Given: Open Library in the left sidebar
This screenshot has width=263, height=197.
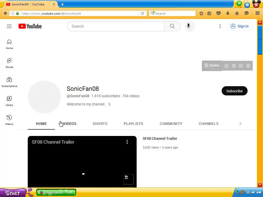Looking at the screenshot, I should [x=9, y=101].
